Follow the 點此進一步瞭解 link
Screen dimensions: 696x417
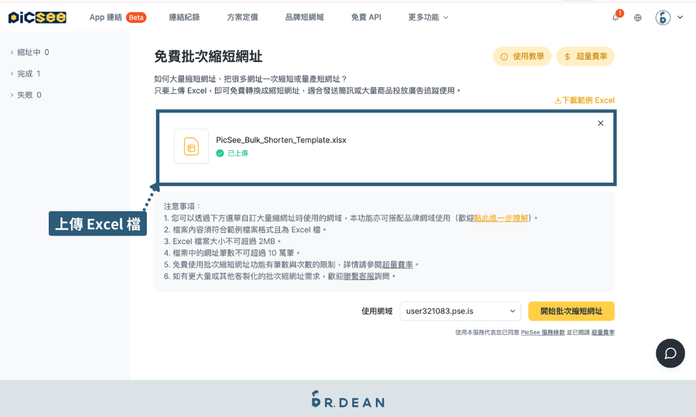tap(501, 218)
